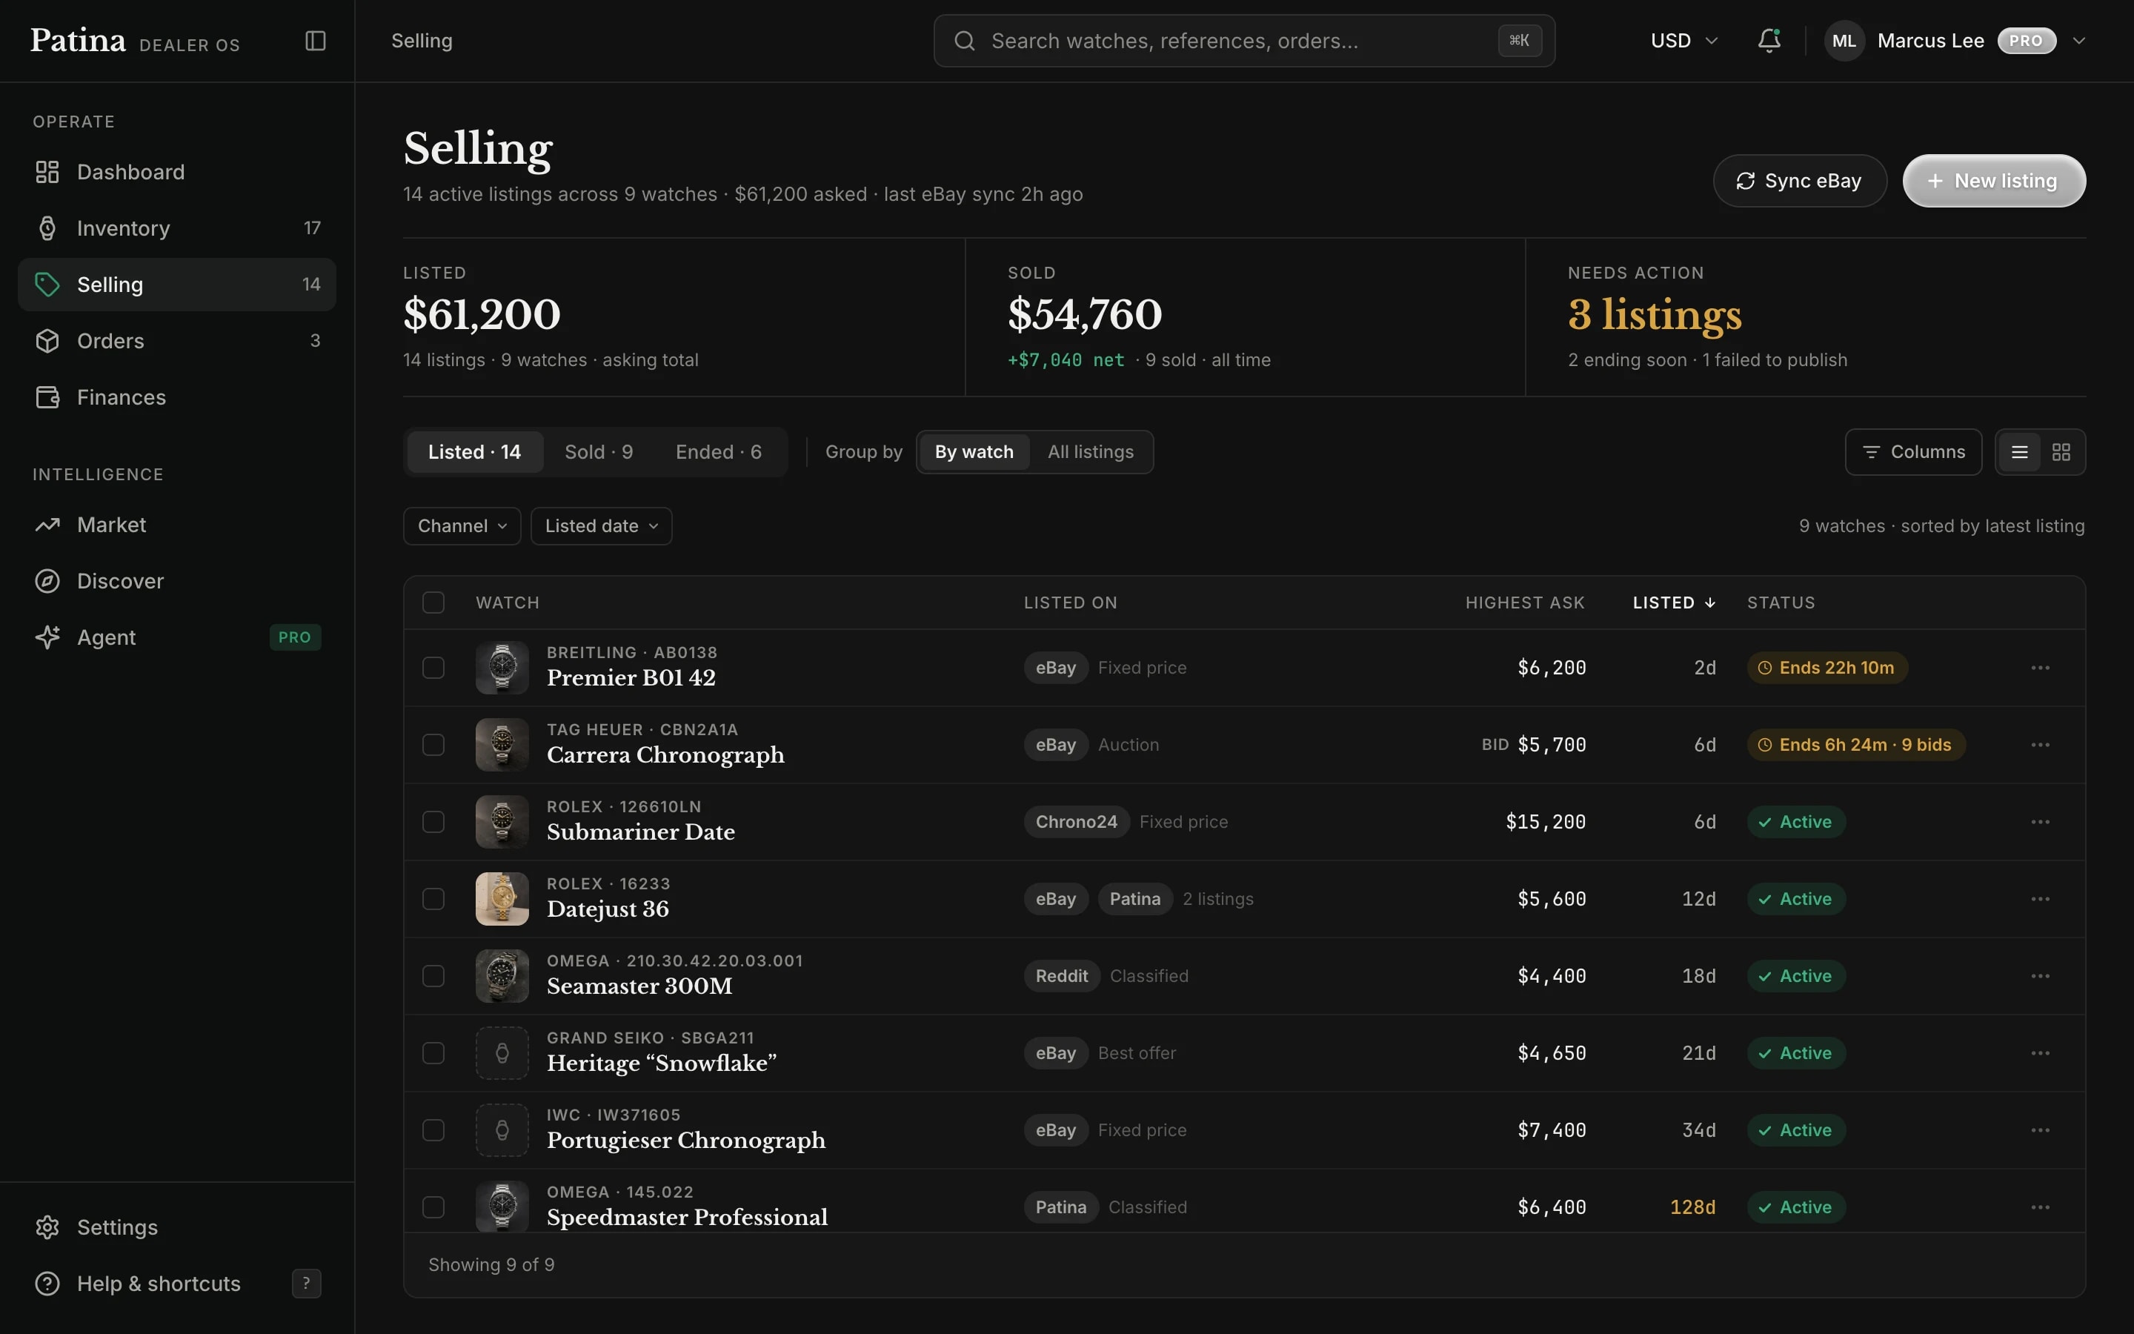Check the Datejust 36 row checkbox
The width and height of the screenshot is (2134, 1334).
(x=433, y=899)
